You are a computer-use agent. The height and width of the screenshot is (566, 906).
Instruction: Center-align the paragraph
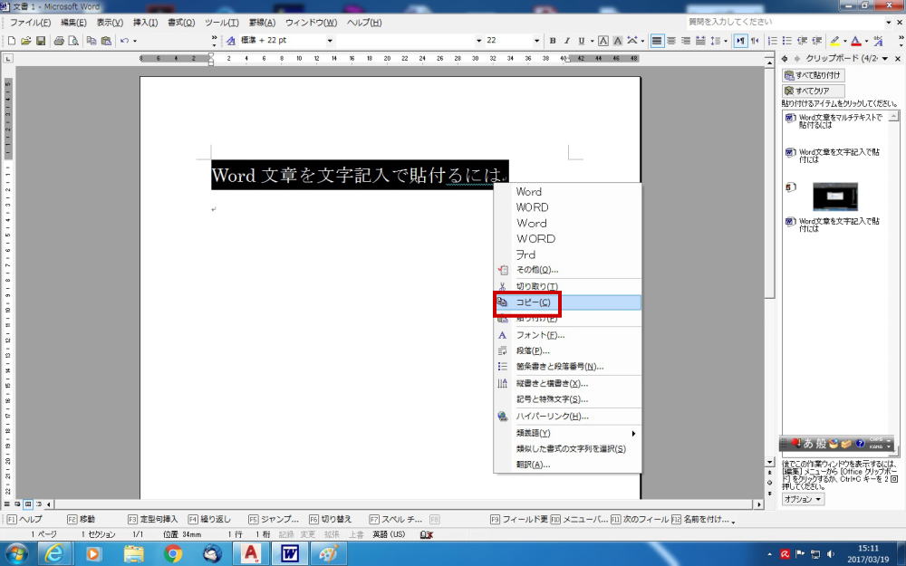671,41
